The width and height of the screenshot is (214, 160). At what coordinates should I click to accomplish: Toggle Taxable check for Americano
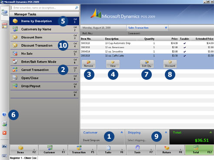pyautogui.click(x=184, y=47)
